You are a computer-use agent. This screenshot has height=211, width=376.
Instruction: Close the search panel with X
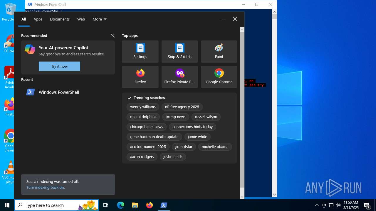[235, 19]
